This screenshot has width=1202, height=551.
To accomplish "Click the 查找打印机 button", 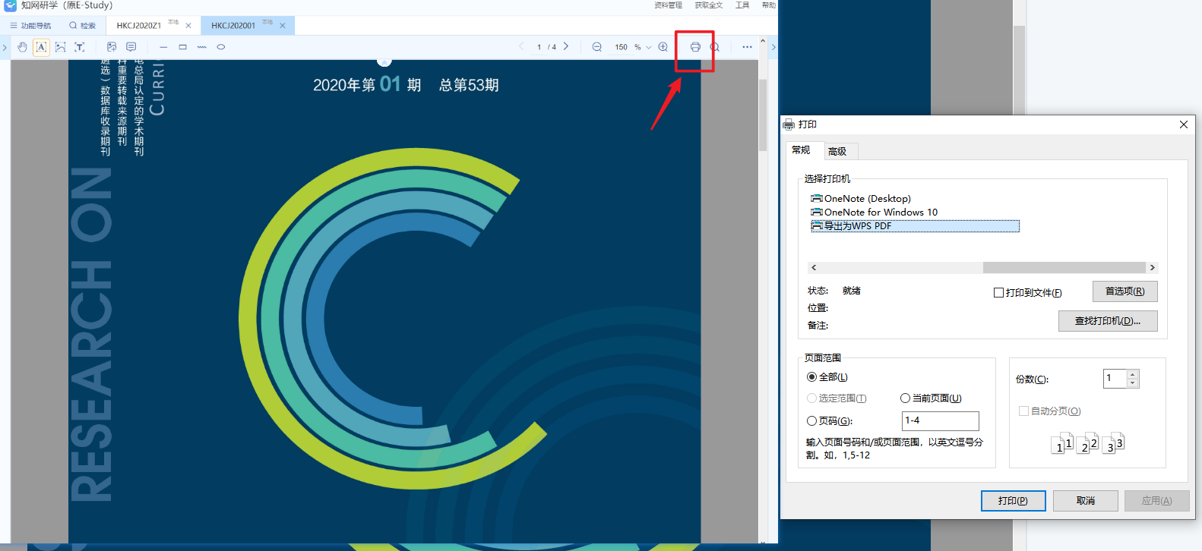I will tap(1108, 321).
